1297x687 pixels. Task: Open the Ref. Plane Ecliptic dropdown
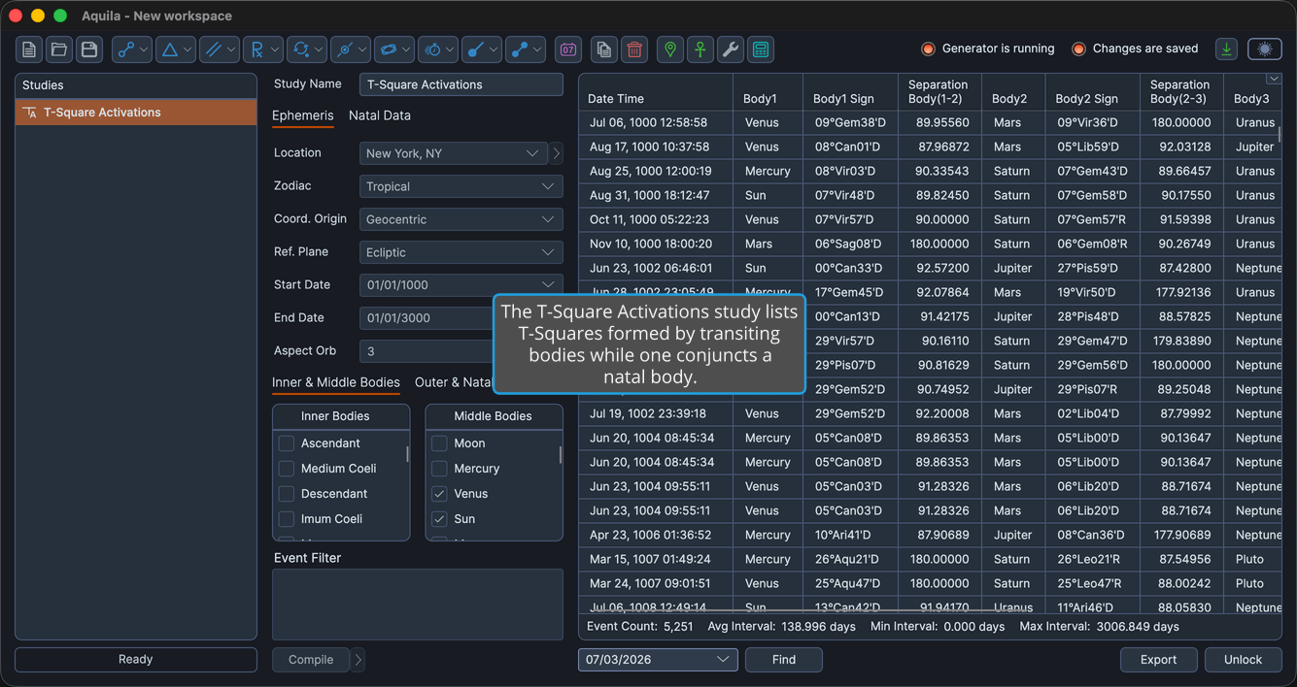[461, 252]
